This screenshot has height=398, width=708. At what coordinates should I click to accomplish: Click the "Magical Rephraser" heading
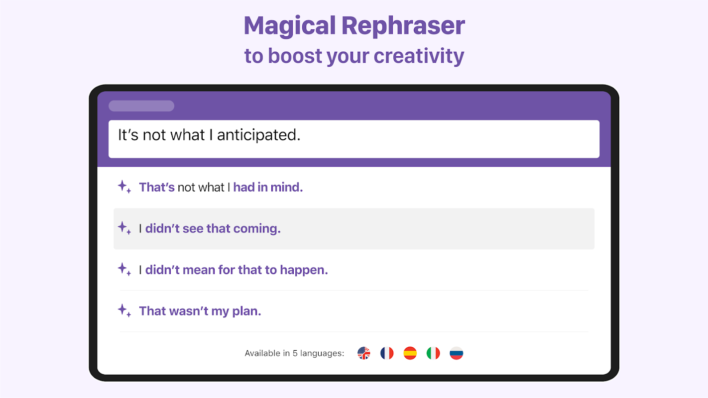[354, 26]
